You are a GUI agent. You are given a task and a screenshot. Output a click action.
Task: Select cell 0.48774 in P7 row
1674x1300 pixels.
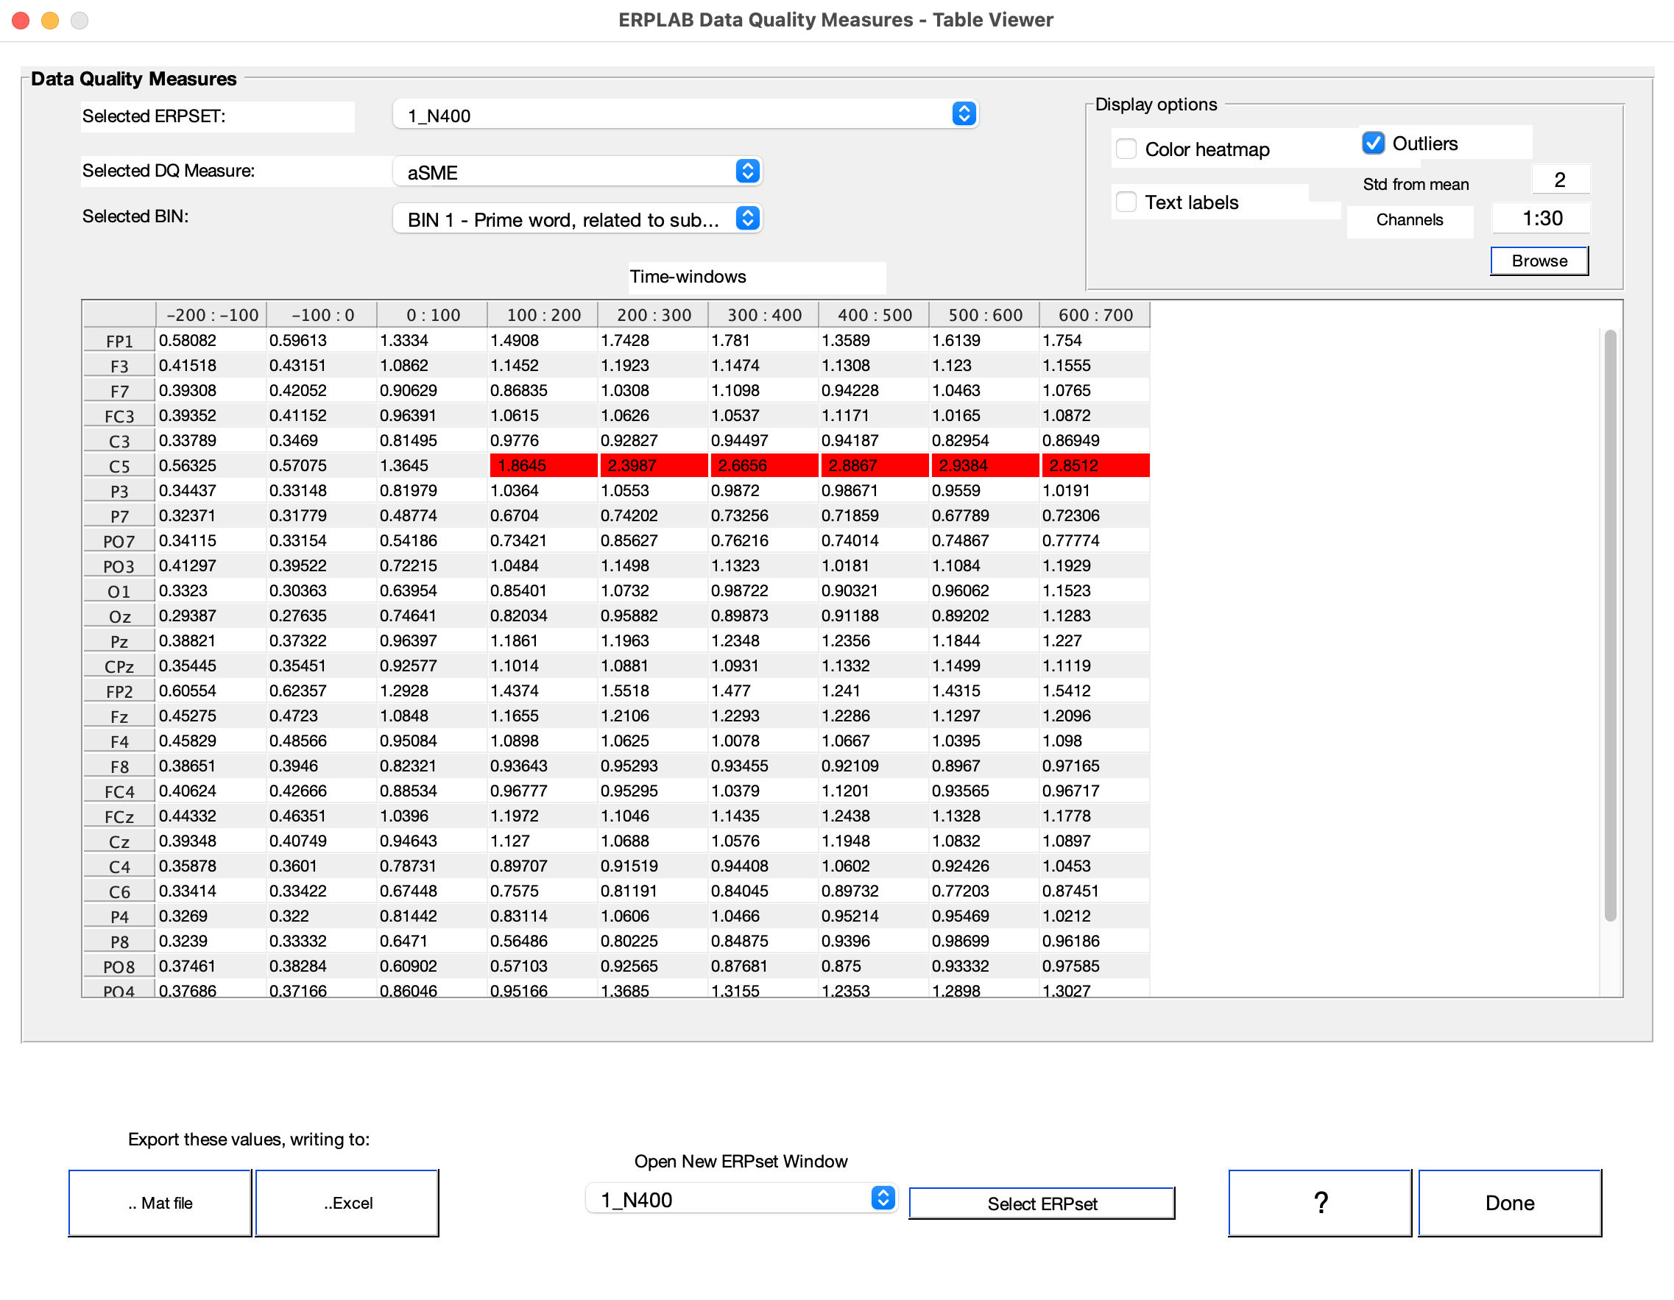pyautogui.click(x=433, y=515)
